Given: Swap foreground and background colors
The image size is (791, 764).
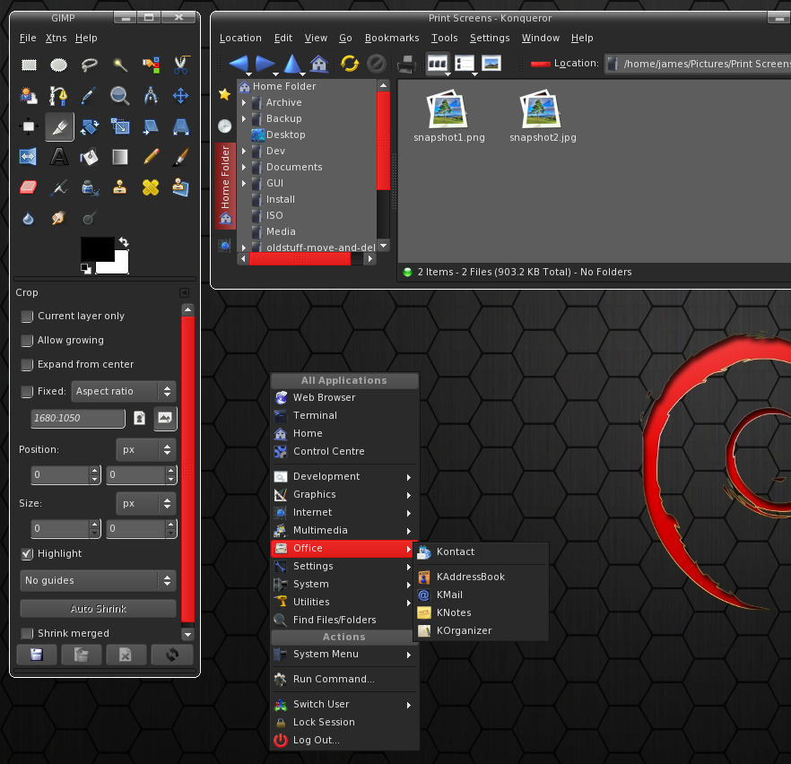Looking at the screenshot, I should coord(124,242).
